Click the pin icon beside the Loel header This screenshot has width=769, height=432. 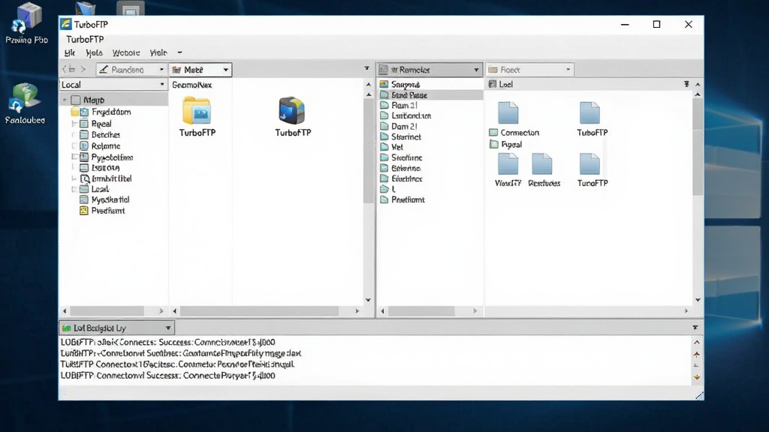click(x=686, y=84)
